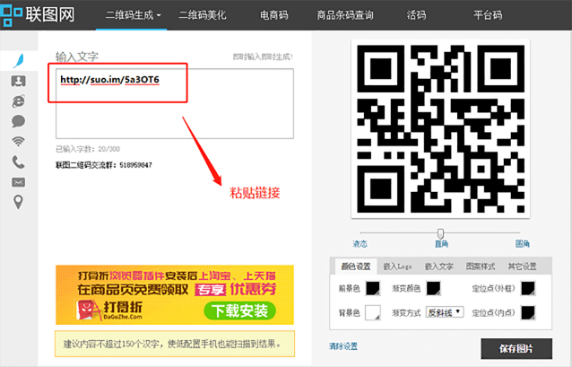This screenshot has width=572, height=367.
Task: Select the WiFi icon in sidebar
Action: [18, 141]
